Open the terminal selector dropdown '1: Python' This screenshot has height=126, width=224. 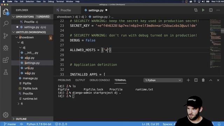click(163, 80)
